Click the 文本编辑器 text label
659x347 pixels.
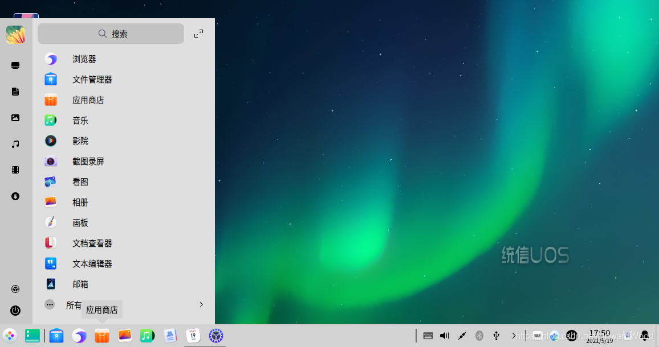pos(92,264)
